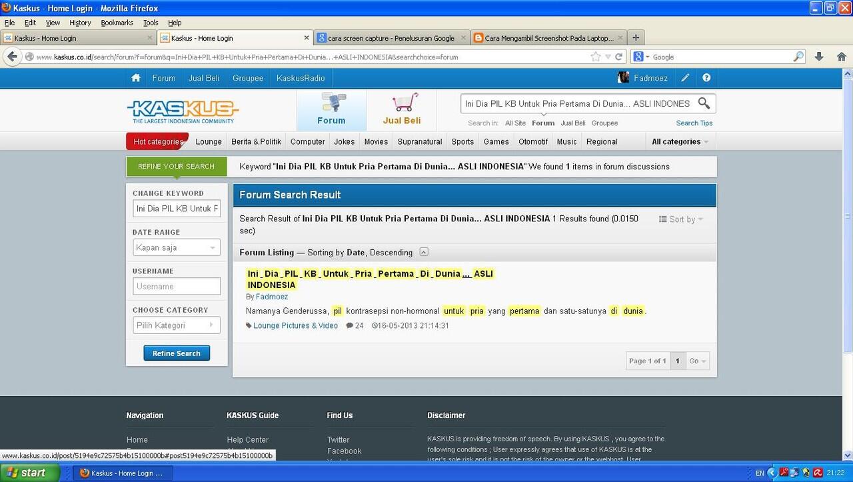
Task: Open the URL bar history dropdown arrow
Action: (x=607, y=57)
